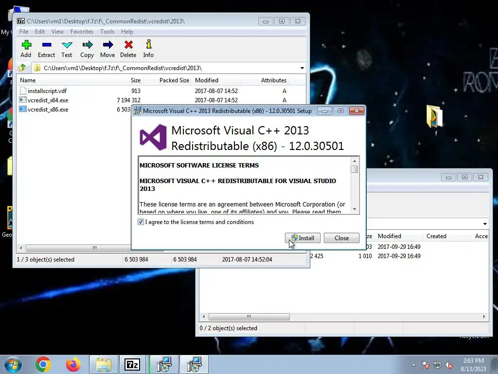
Task: Click the Delete toolbar icon
Action: pyautogui.click(x=128, y=49)
